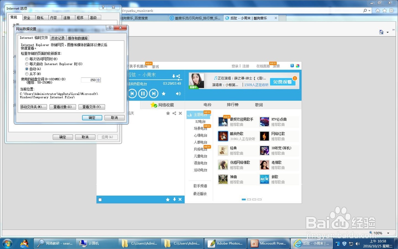Image resolution: width=398 pixels, height=249 pixels.
Task: Remove the playlist row with its X icon
Action: tap(180, 113)
